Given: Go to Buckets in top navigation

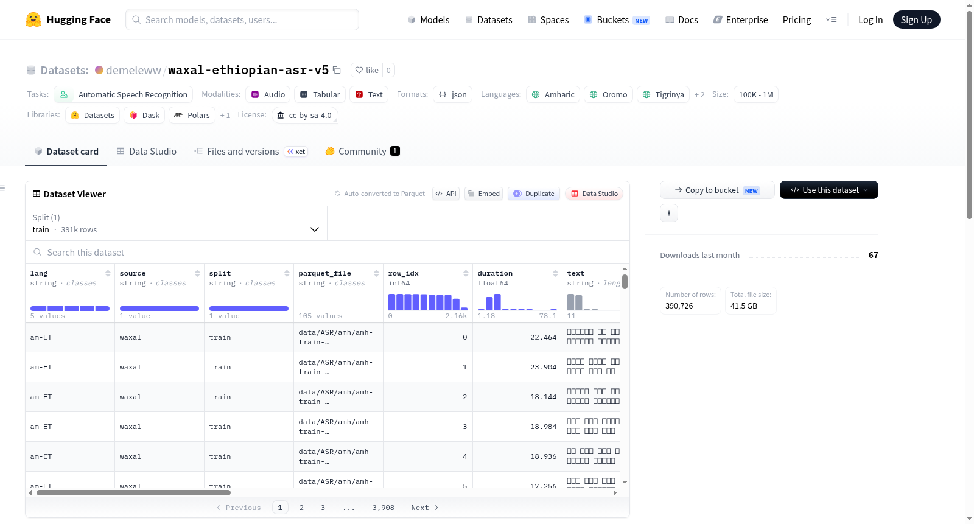Looking at the screenshot, I should [617, 19].
